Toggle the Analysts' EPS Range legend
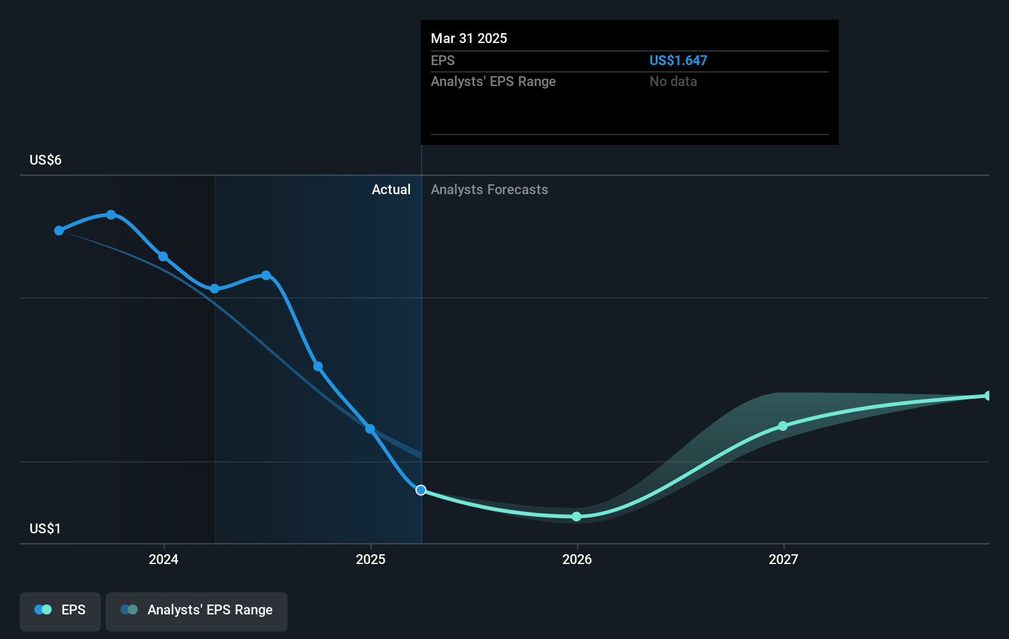Image resolution: width=1009 pixels, height=639 pixels. pos(197,611)
